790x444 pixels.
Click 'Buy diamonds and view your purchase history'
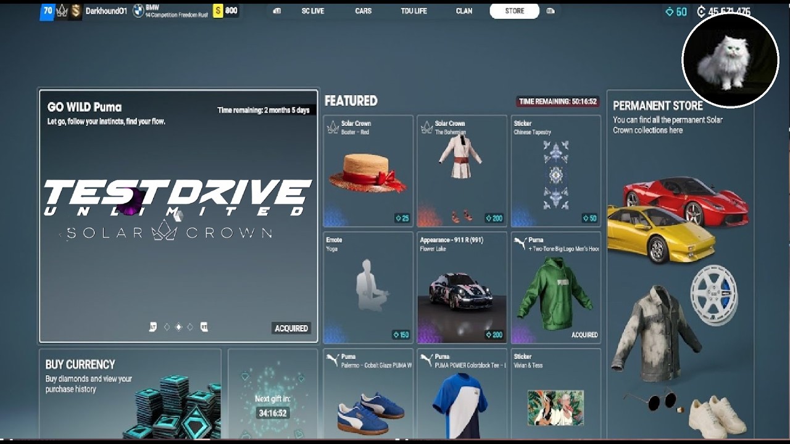tap(88, 384)
